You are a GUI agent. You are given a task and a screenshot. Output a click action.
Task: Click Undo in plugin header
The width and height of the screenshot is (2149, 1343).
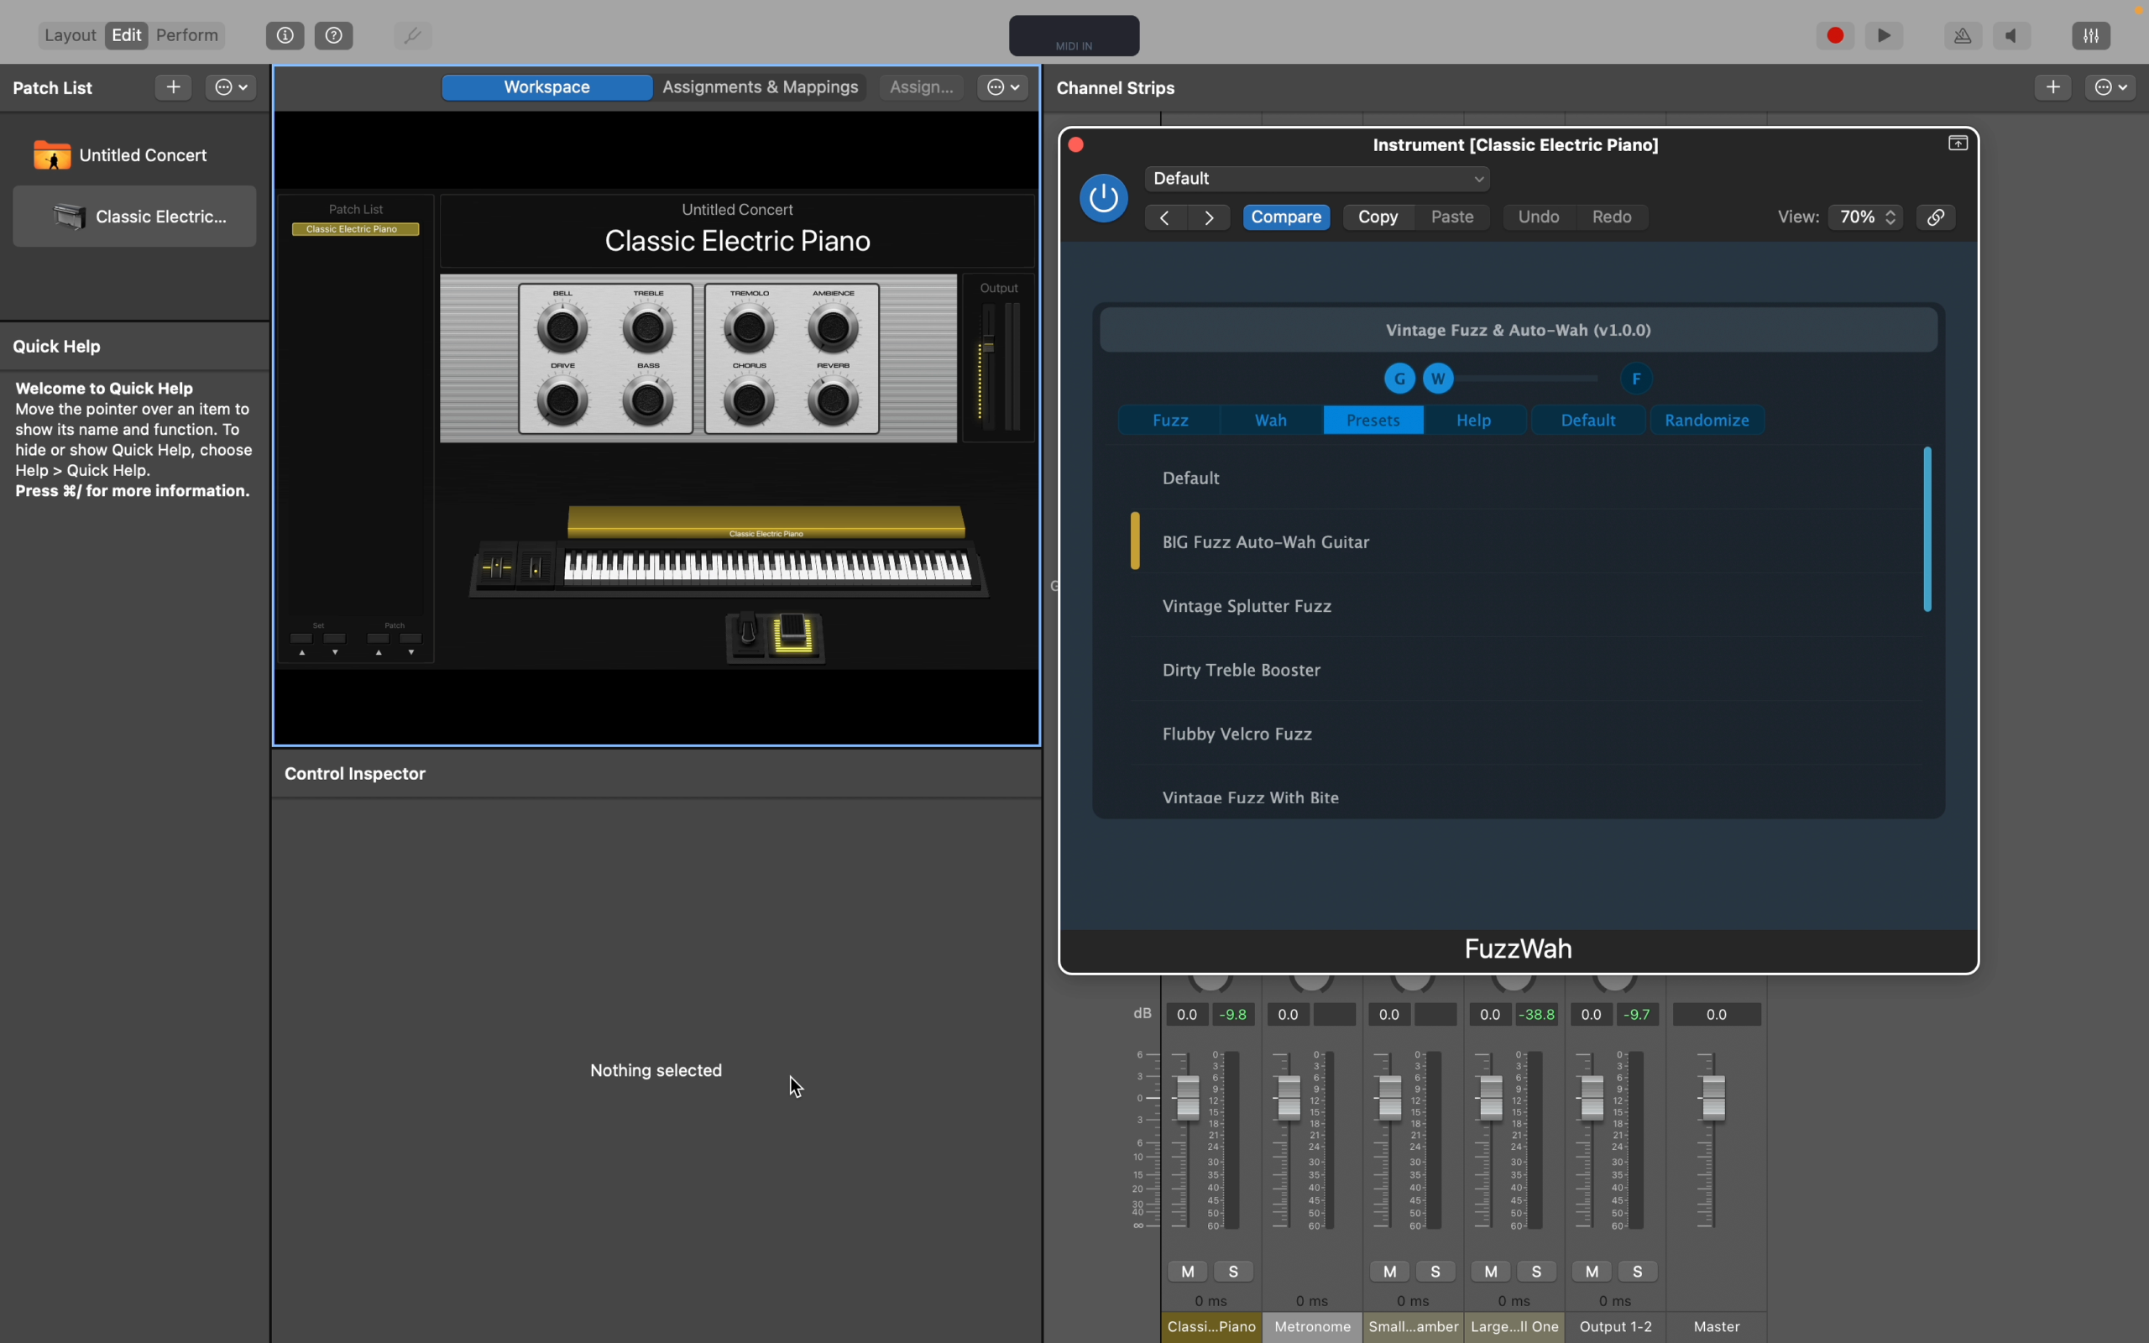click(1539, 217)
